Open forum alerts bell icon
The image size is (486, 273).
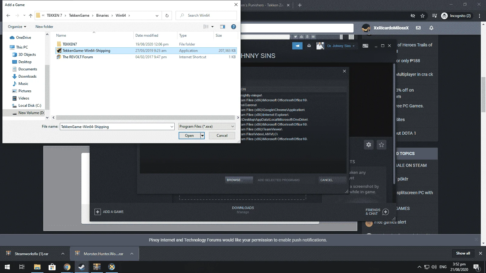(431, 28)
